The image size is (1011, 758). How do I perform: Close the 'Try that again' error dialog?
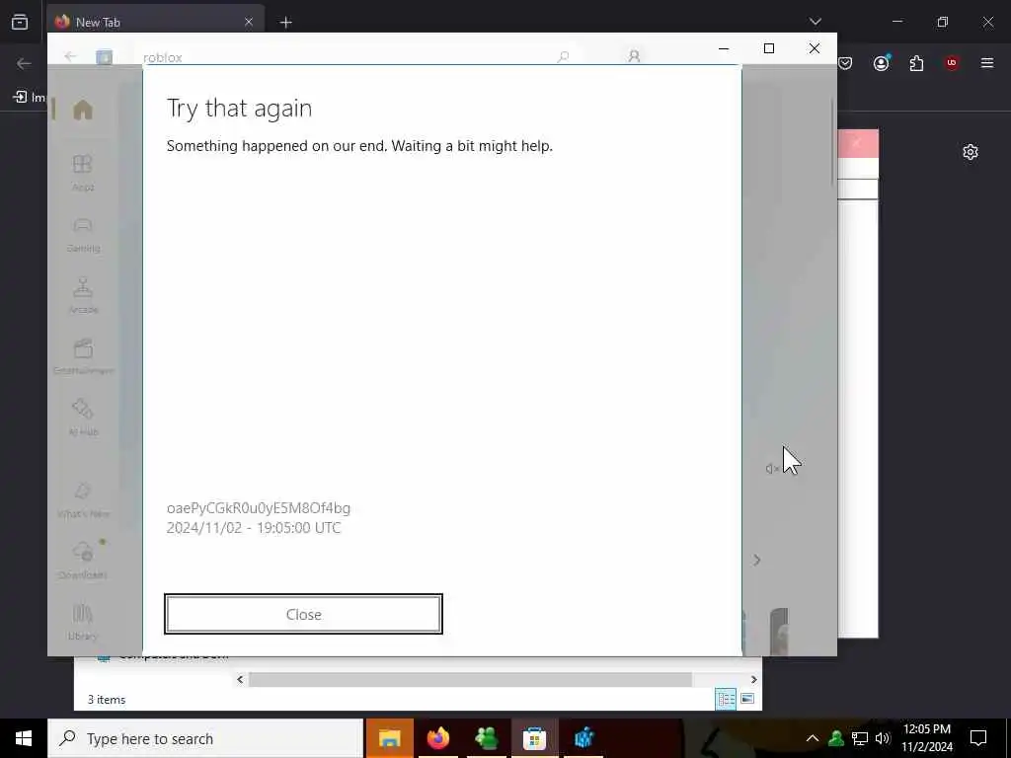coord(303,614)
